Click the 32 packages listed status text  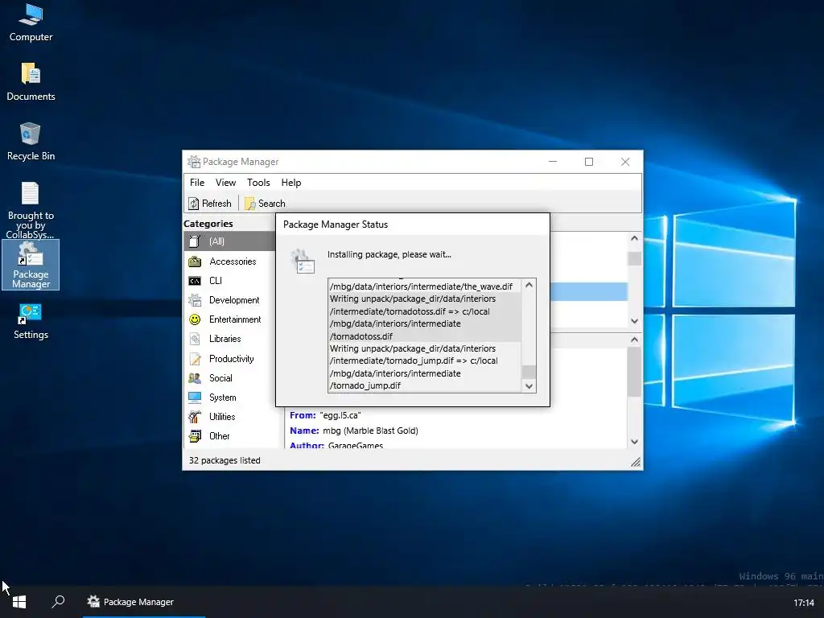click(225, 460)
